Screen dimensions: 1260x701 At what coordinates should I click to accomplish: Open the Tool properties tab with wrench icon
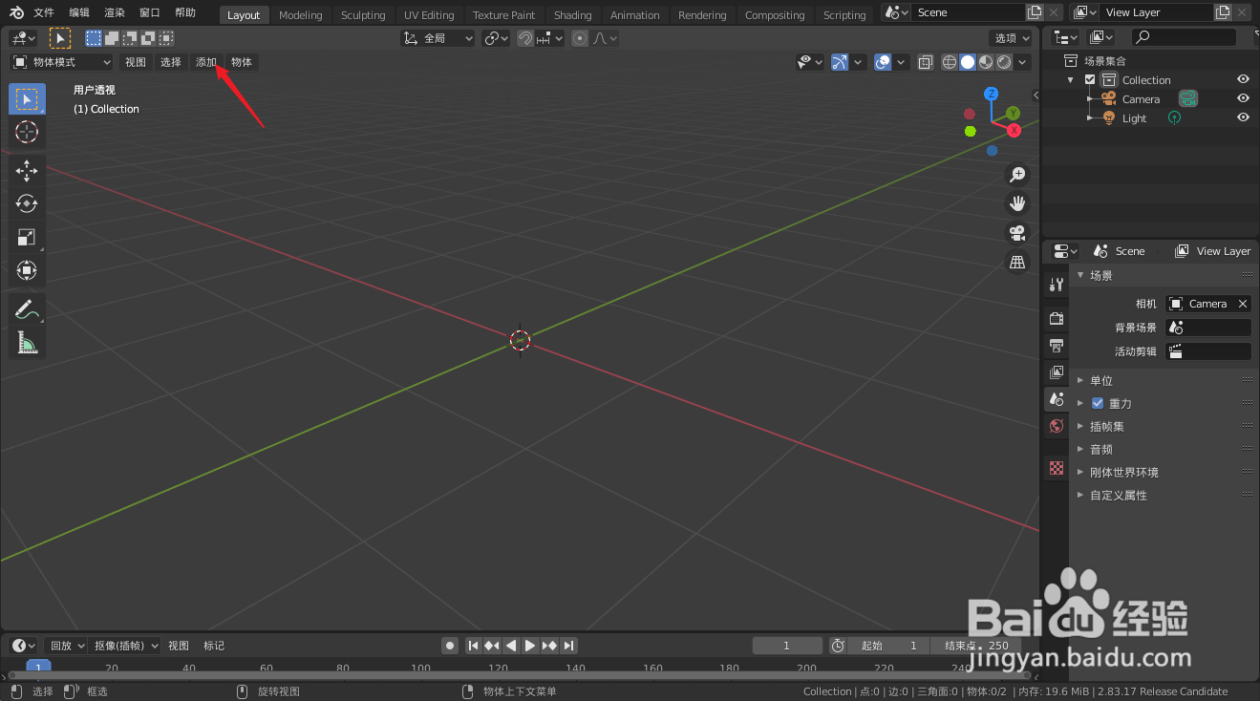[1056, 285]
